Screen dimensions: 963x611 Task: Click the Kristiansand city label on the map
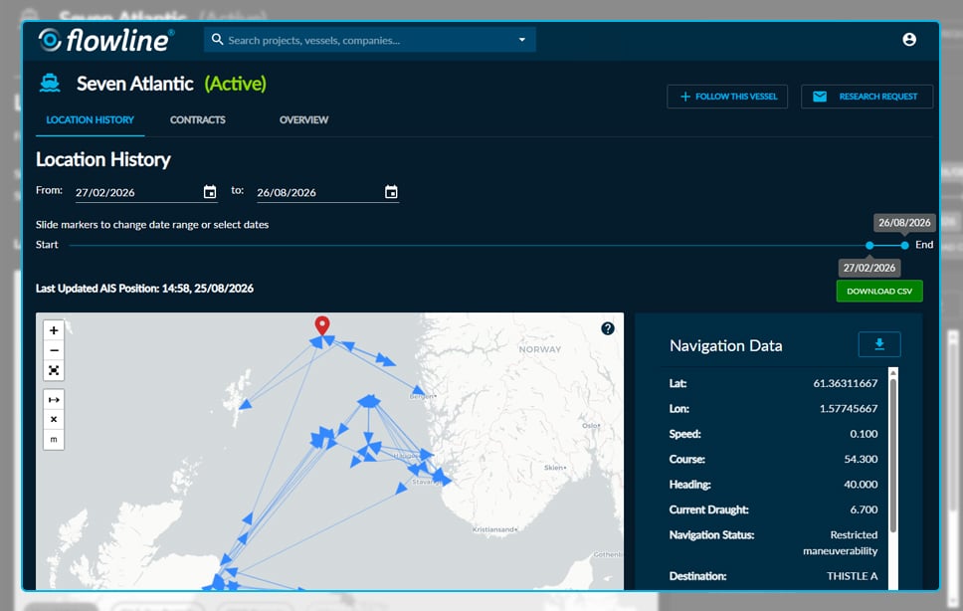(x=495, y=529)
